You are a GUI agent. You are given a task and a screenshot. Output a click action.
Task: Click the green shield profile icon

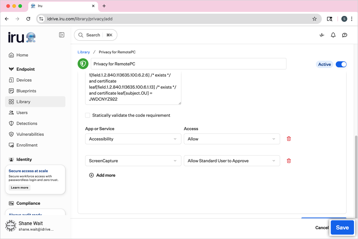(83, 64)
